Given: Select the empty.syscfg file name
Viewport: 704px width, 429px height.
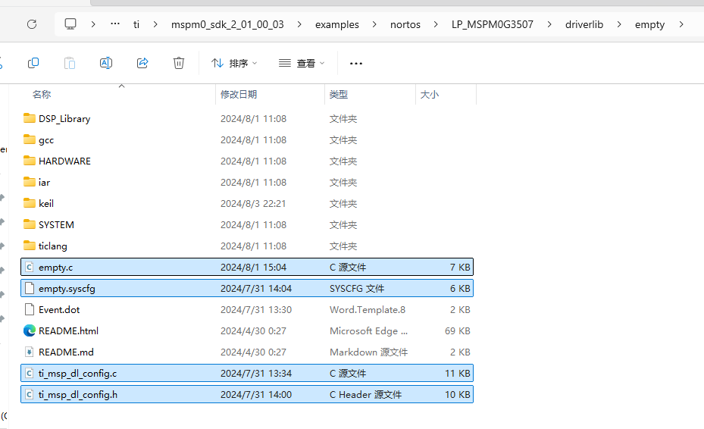Looking at the screenshot, I should tap(67, 288).
